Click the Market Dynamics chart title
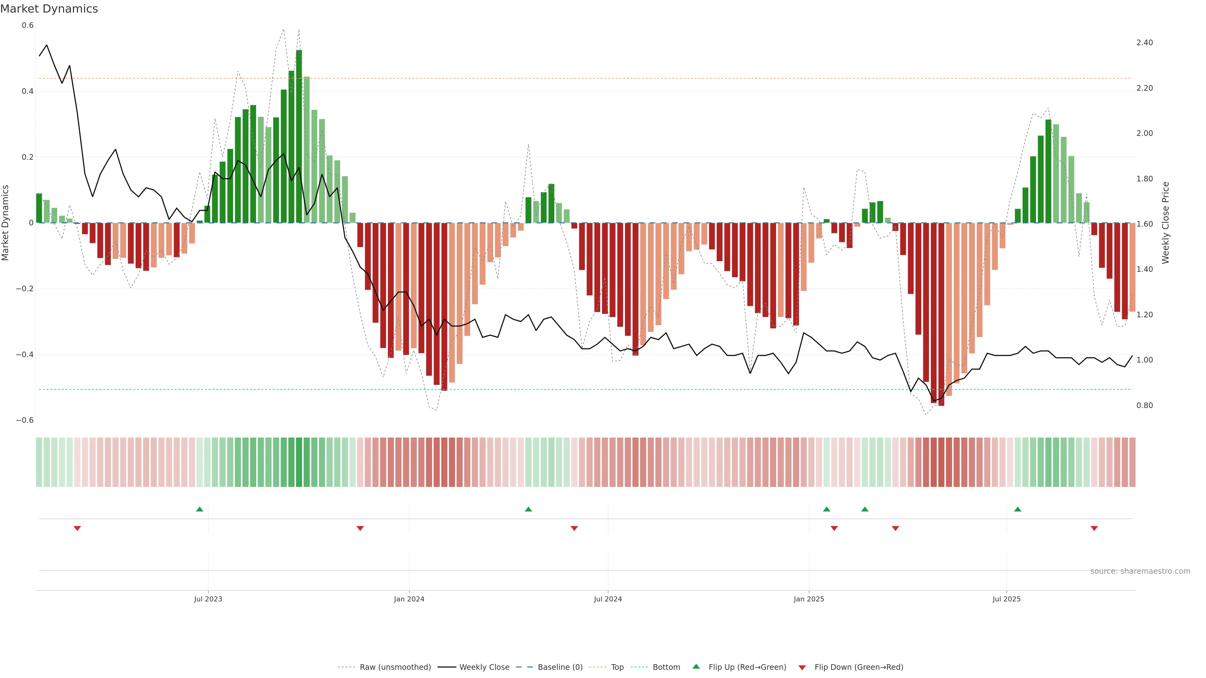The width and height of the screenshot is (1206, 678). pyautogui.click(x=49, y=9)
